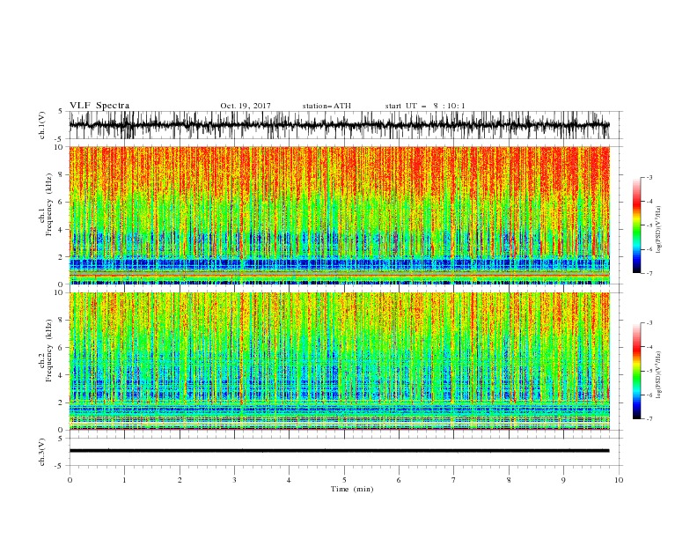Click the "-7" value on lower colorbar
Viewport: 697px width, 539px height.
[x=649, y=419]
